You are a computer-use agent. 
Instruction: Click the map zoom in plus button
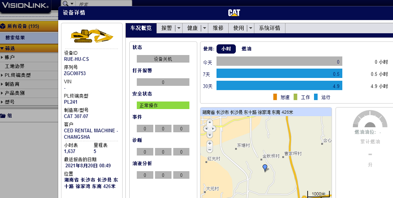[209, 144]
